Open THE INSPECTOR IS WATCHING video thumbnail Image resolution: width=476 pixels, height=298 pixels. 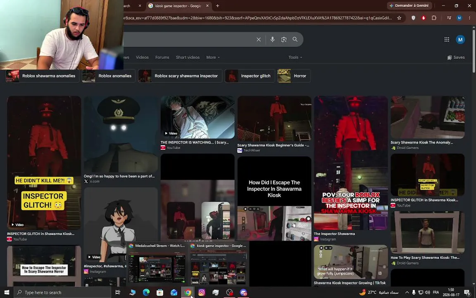coord(198,118)
